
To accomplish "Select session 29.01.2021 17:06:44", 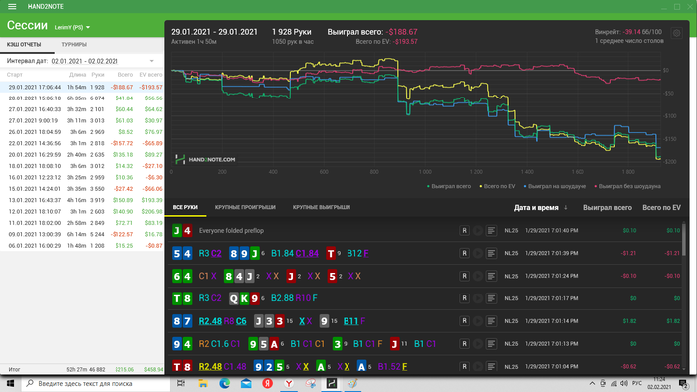I will [83, 87].
